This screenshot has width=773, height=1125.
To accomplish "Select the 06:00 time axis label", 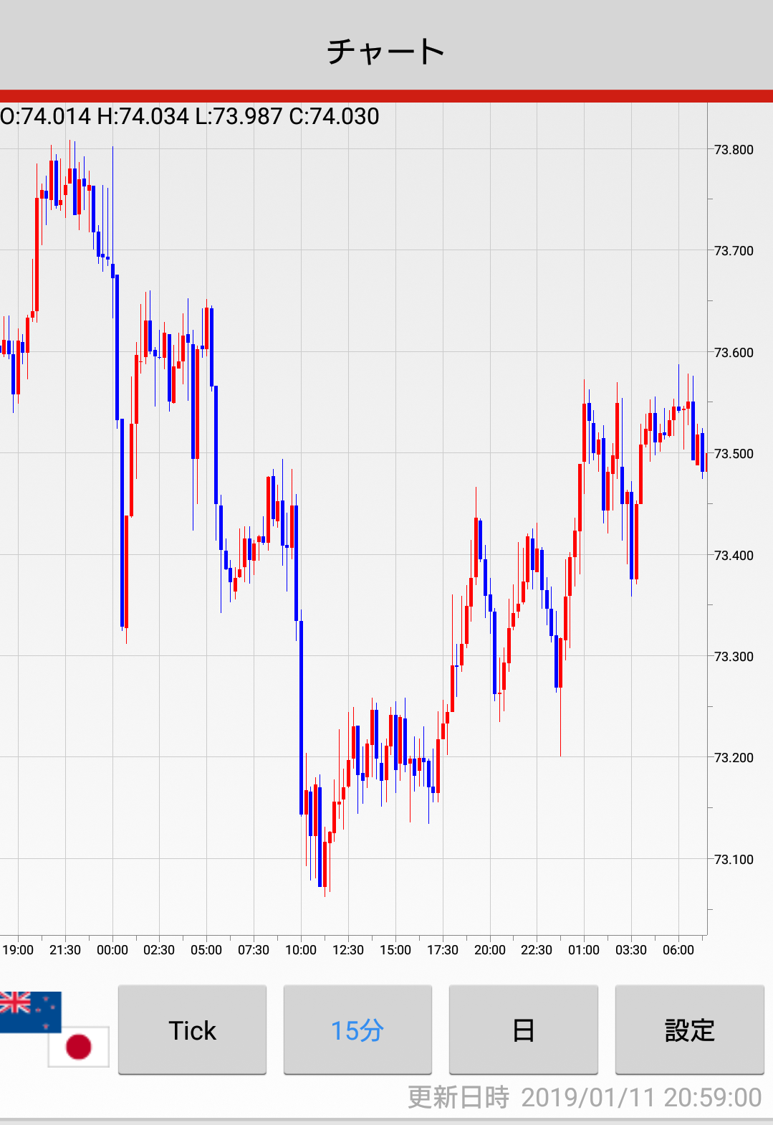I will 678,950.
